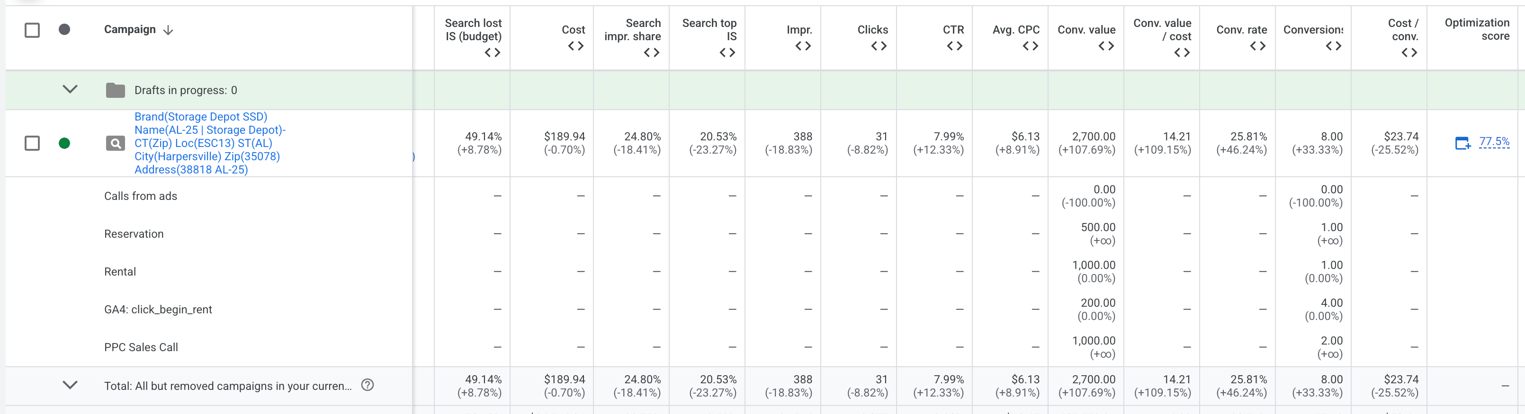This screenshot has height=414, width=1525.
Task: Collapse the Drafts in progress row
Action: tap(70, 90)
